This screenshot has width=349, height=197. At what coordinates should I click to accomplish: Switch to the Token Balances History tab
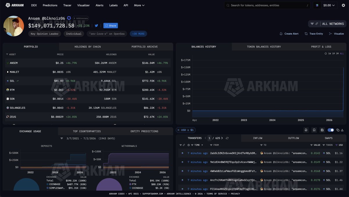click(x=264, y=47)
